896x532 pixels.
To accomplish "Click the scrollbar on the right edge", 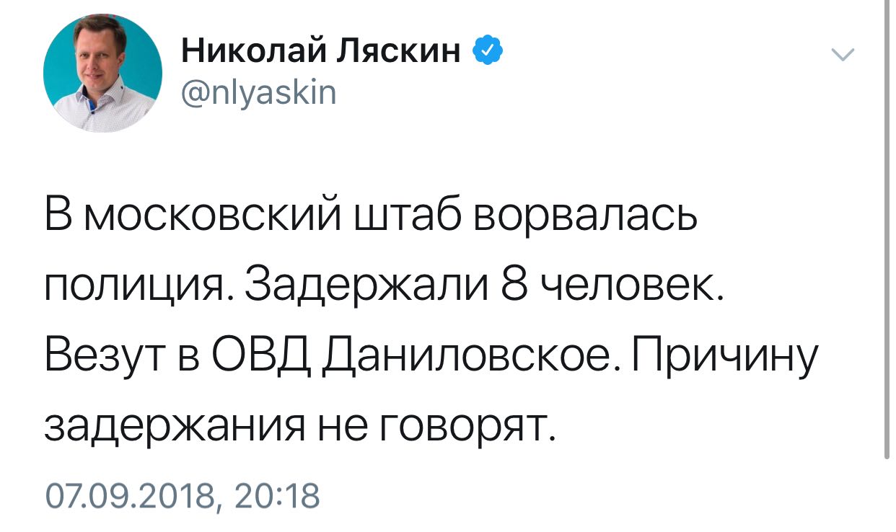I will click(887, 229).
